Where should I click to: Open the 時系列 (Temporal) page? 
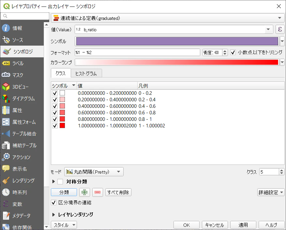point(22,192)
